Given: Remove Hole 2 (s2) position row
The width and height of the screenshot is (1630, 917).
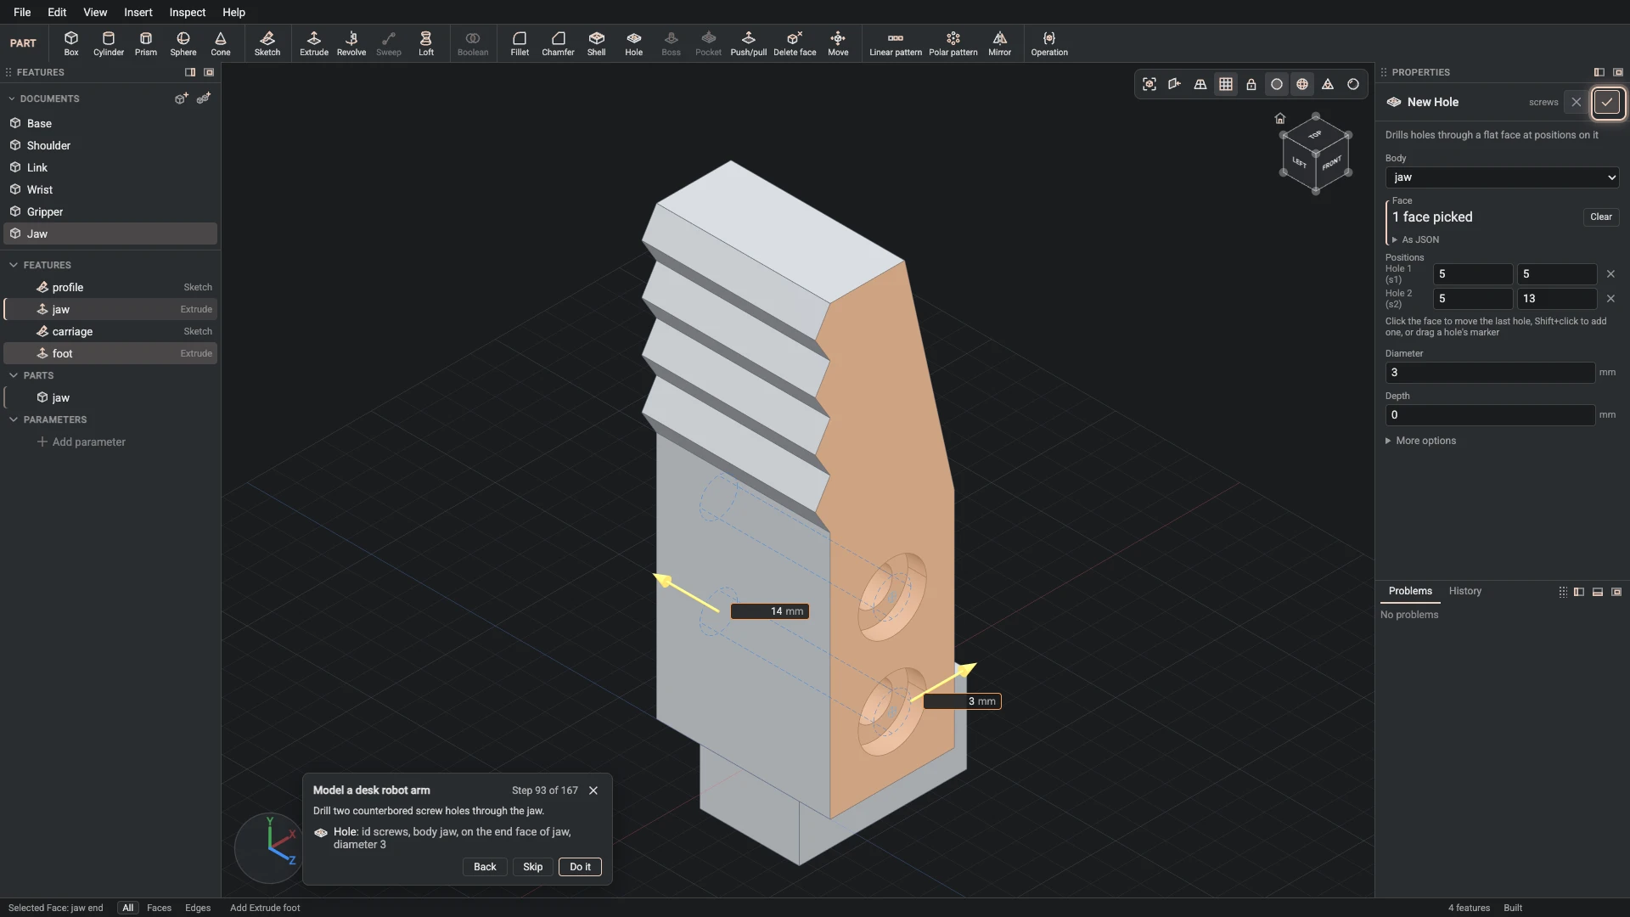Looking at the screenshot, I should (1610, 299).
